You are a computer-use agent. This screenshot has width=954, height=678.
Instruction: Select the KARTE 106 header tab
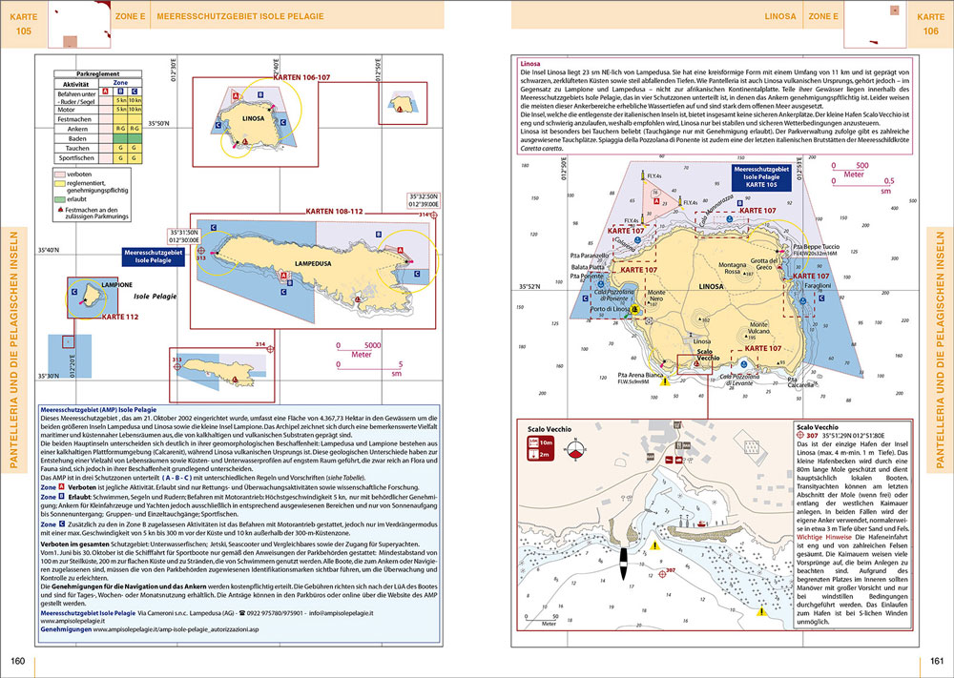tap(930, 24)
